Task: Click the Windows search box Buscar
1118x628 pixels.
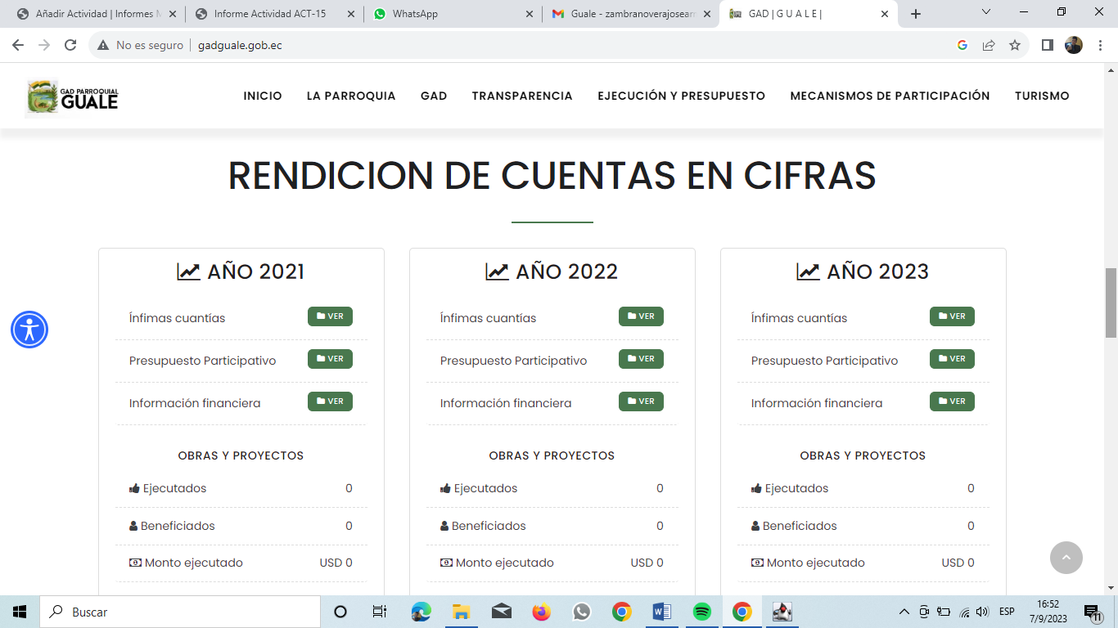Action: tap(178, 612)
